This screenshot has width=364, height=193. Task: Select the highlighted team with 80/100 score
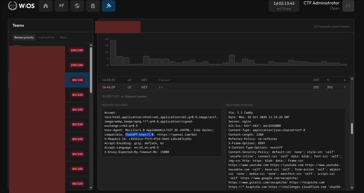click(x=49, y=80)
